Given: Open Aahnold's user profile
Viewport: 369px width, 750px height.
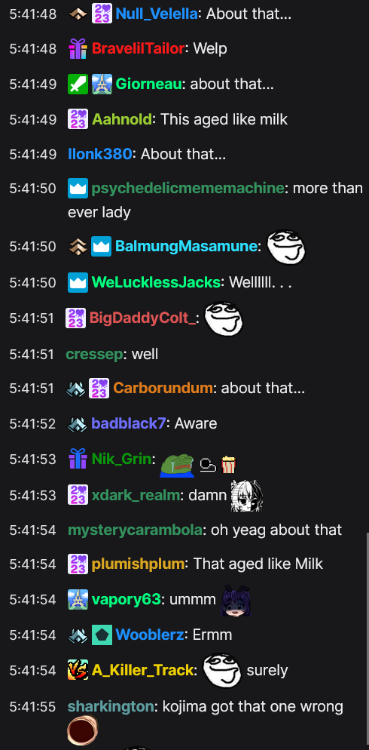Looking at the screenshot, I should coord(122,119).
